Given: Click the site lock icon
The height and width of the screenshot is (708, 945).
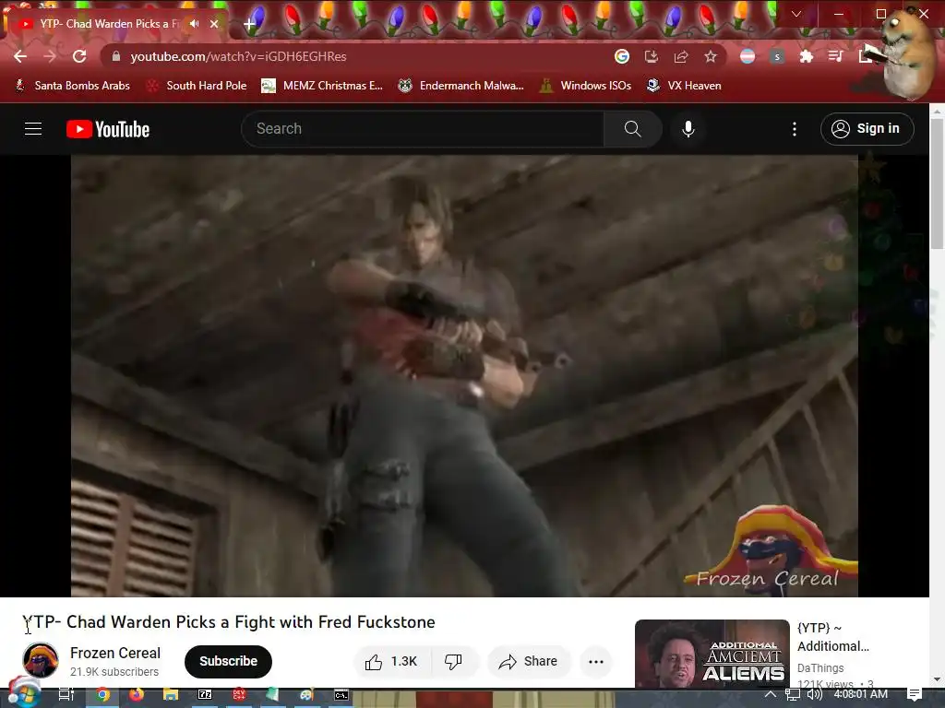Looking at the screenshot, I should (x=116, y=56).
